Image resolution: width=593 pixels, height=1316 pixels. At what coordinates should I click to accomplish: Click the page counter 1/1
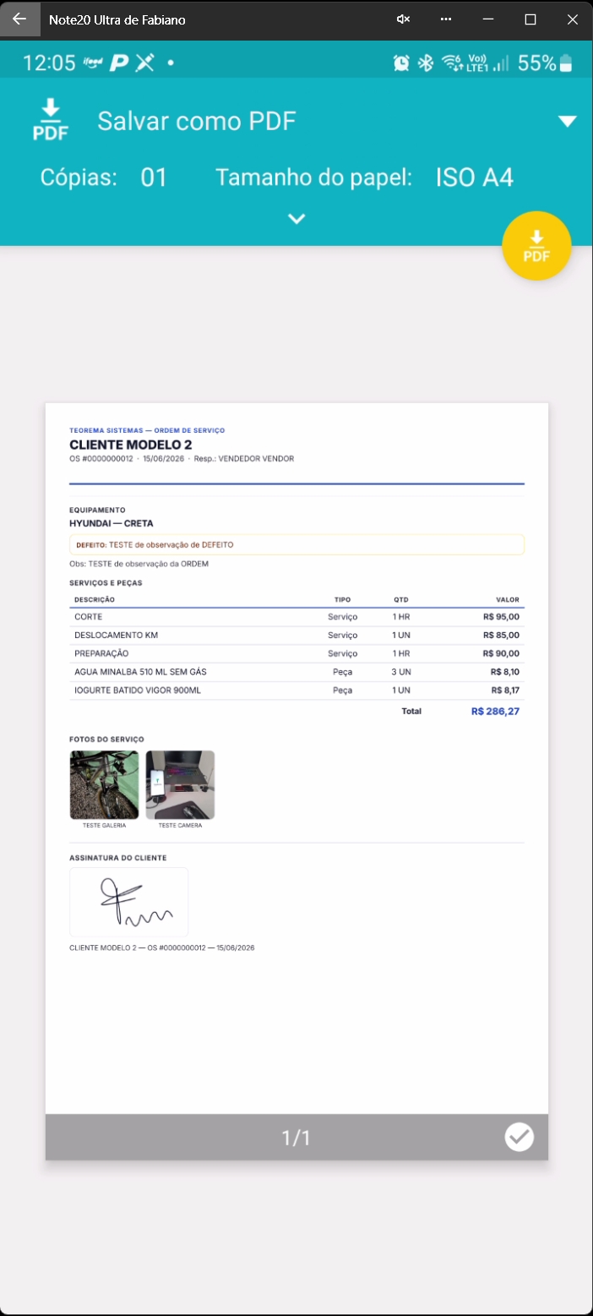pyautogui.click(x=296, y=1138)
